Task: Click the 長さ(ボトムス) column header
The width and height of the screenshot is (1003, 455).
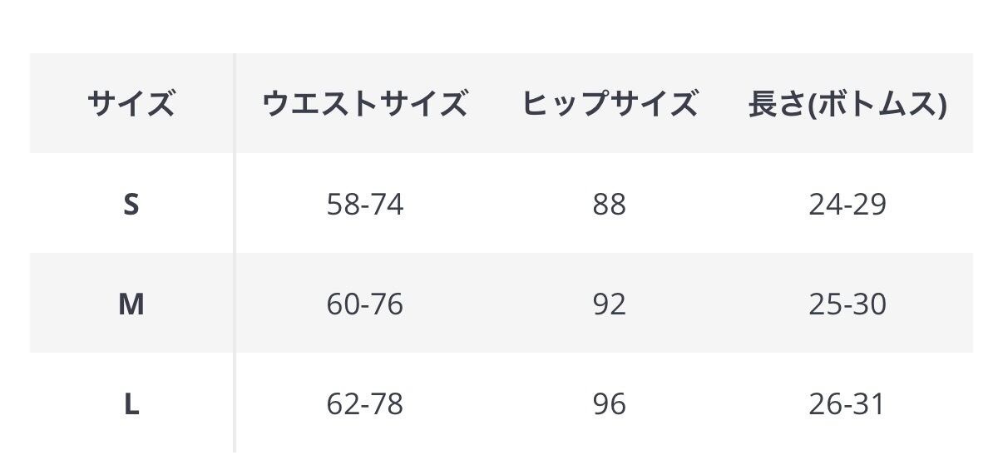Action: pyautogui.click(x=847, y=105)
